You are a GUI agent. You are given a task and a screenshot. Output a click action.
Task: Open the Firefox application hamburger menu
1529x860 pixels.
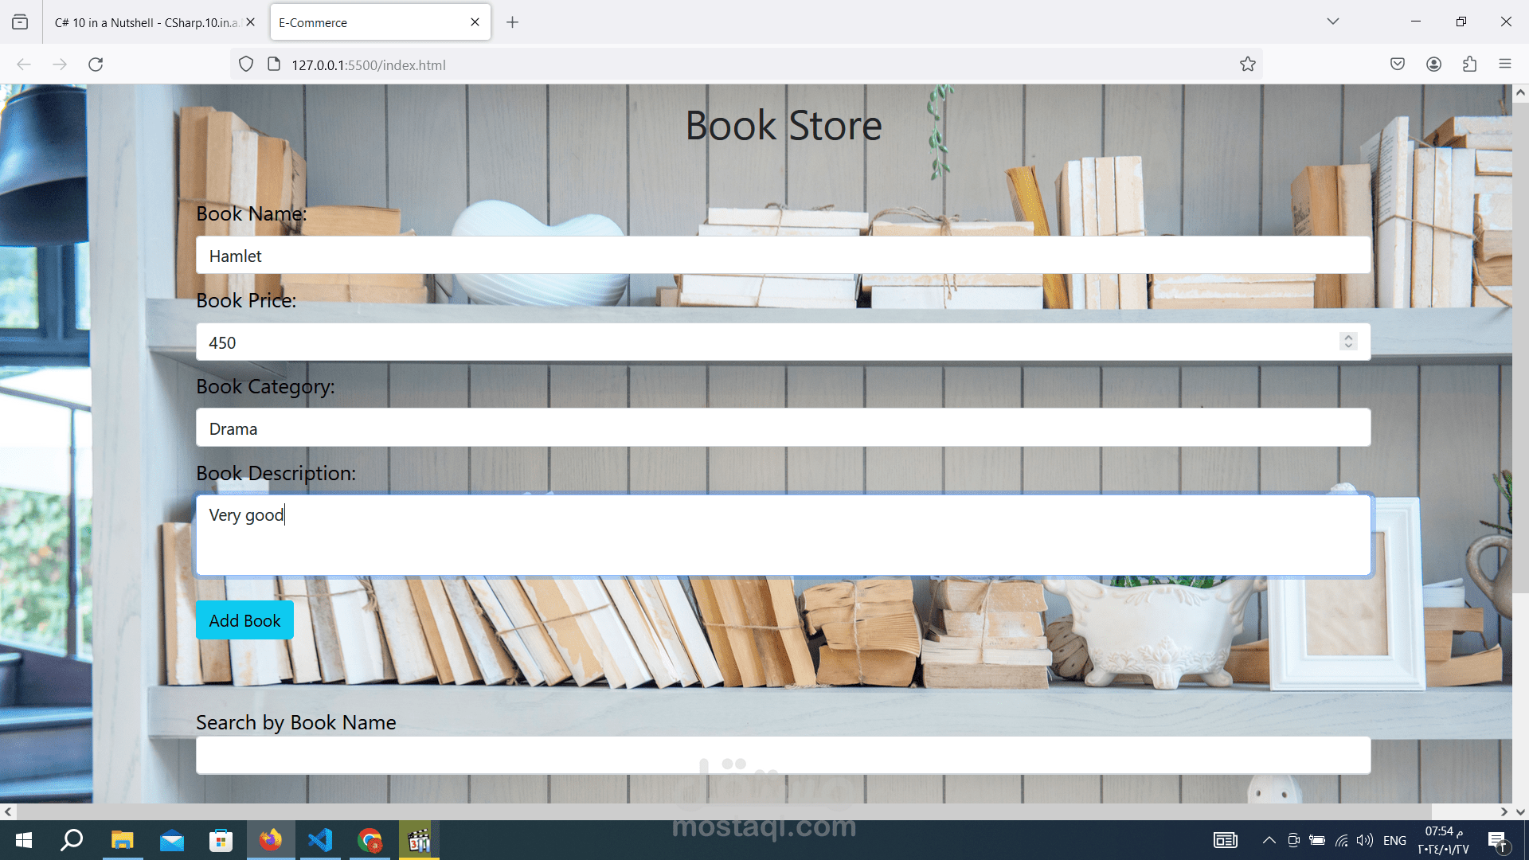pos(1504,64)
